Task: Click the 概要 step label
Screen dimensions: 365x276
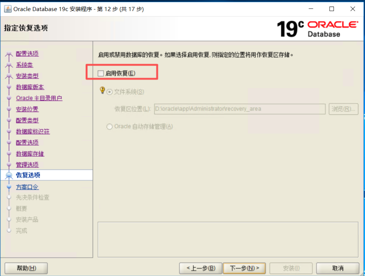Action: [21, 208]
